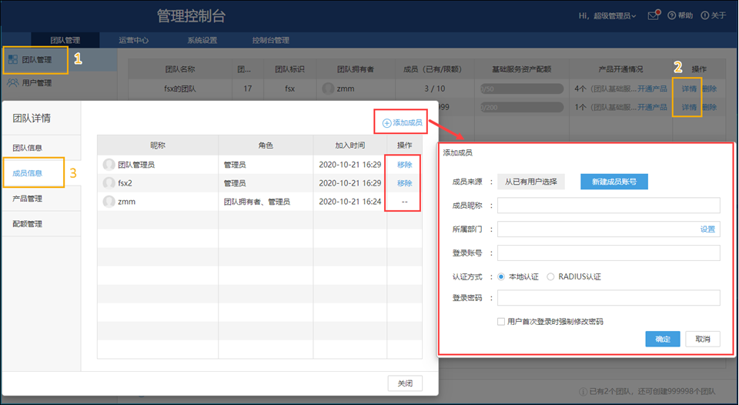Click the avatar icon next to fsx2
Screen dimensions: 739x405
click(109, 183)
